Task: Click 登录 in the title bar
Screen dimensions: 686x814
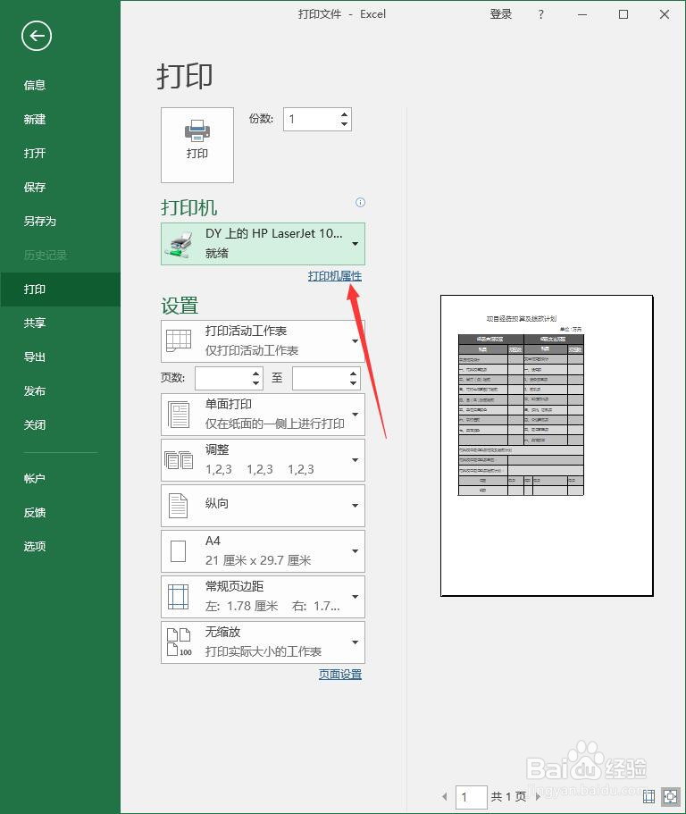Action: pos(501,14)
